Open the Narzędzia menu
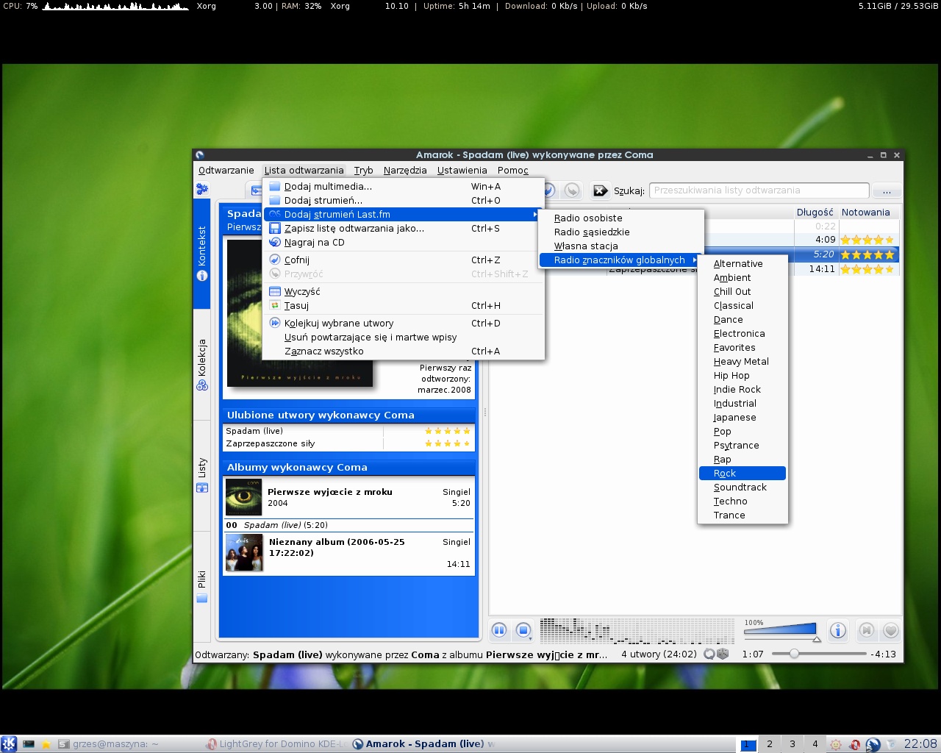941x753 pixels. point(405,170)
